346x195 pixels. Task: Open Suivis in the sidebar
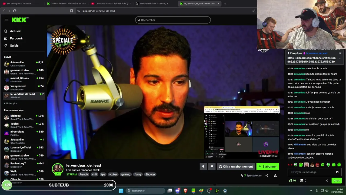[14, 45]
